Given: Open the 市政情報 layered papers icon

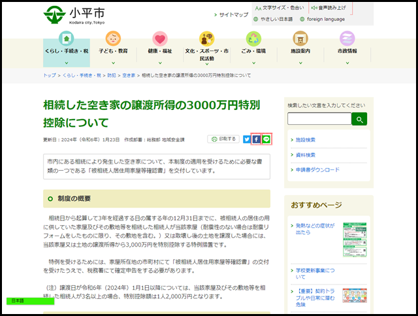Looking at the screenshot, I should click(x=347, y=39).
